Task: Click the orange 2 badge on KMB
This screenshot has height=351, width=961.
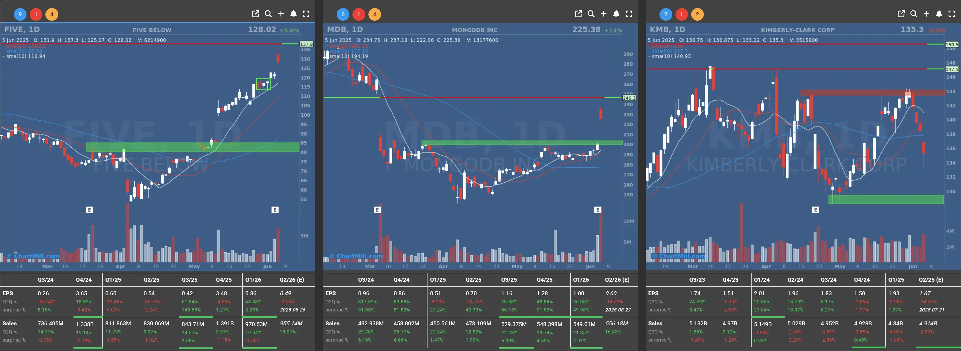Action: 697,14
